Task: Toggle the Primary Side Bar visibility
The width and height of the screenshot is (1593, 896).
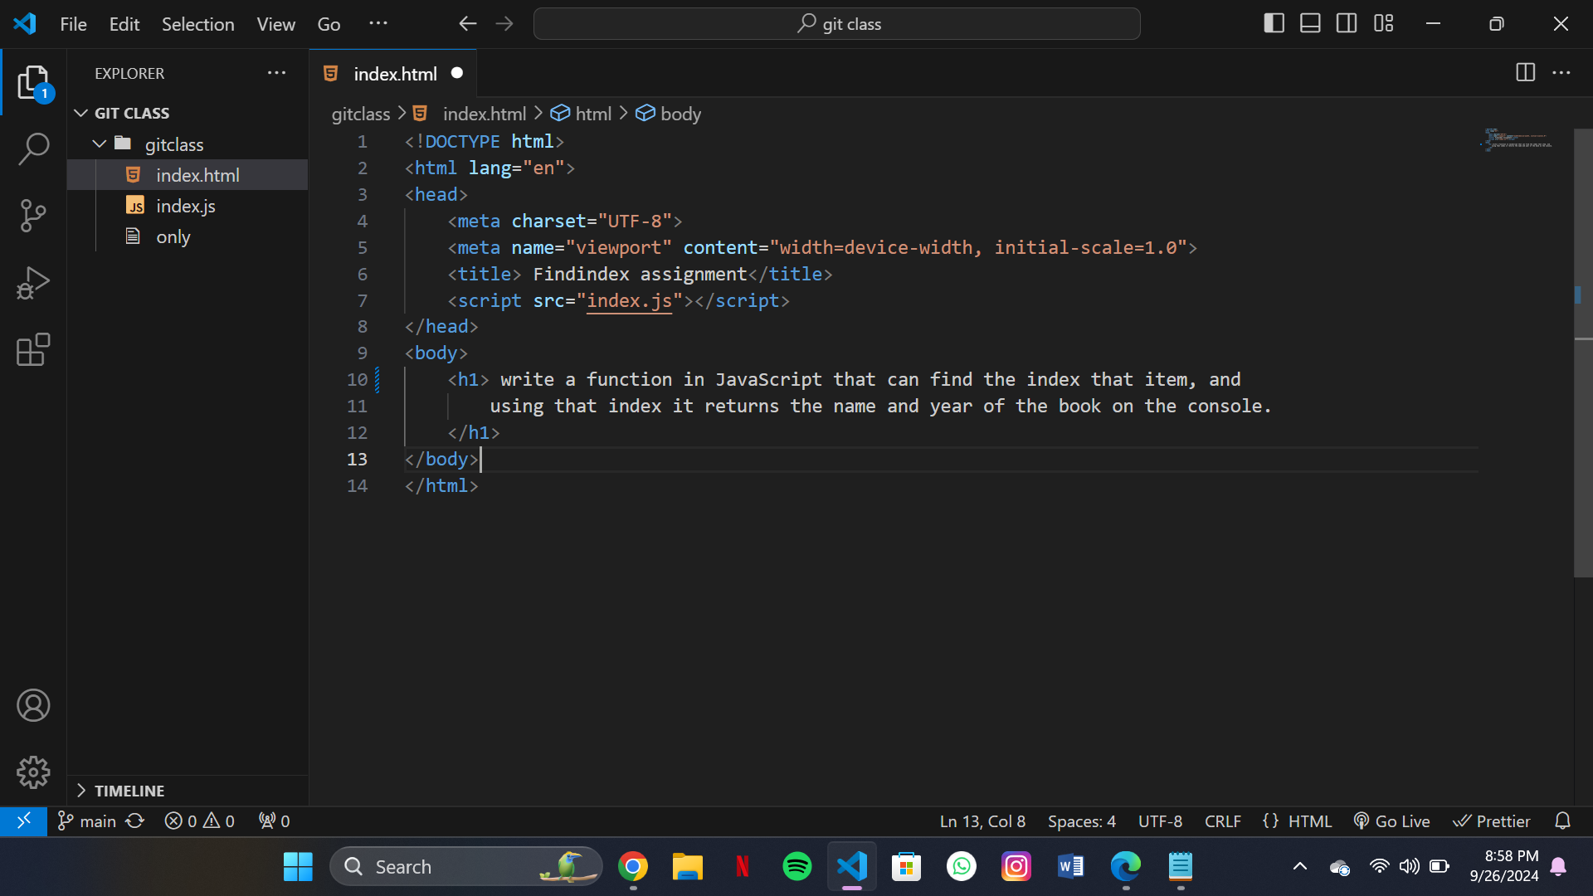Action: (x=1274, y=23)
